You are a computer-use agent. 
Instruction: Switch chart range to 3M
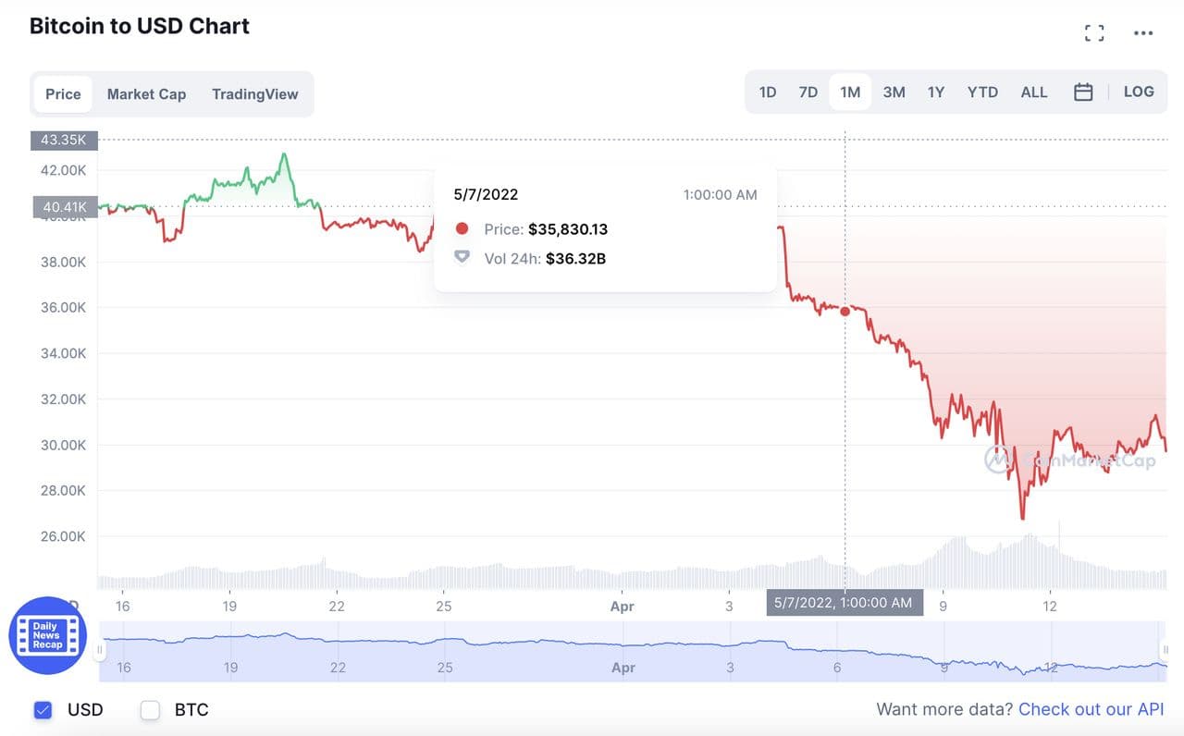coord(894,92)
